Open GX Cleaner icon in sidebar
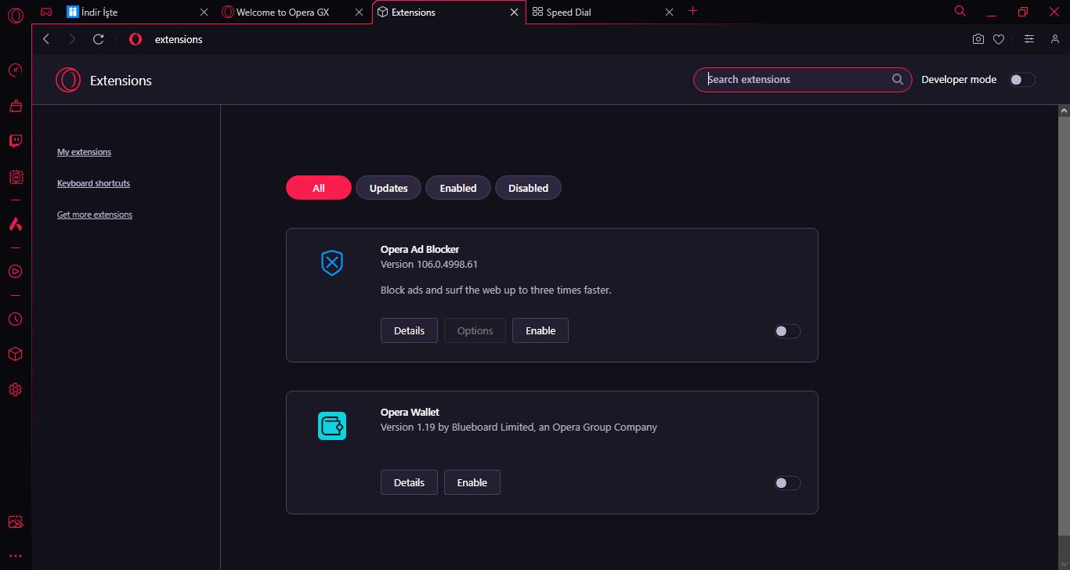This screenshot has height=570, width=1070. [15, 106]
